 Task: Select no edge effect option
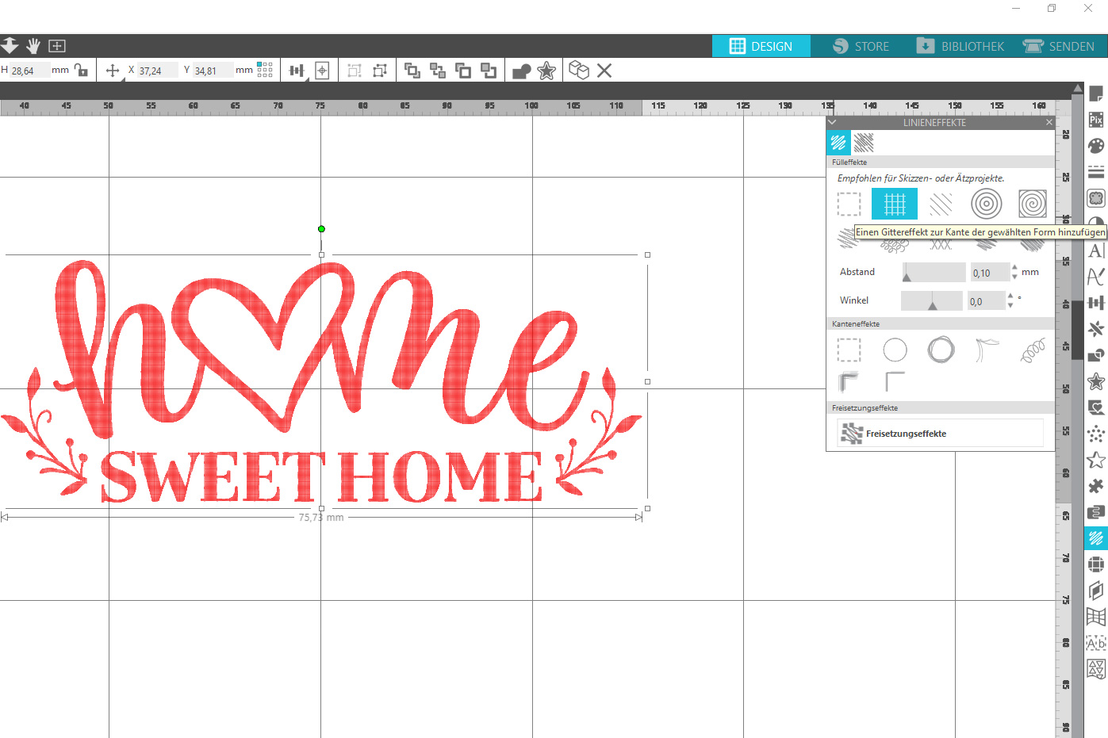tap(849, 350)
